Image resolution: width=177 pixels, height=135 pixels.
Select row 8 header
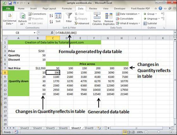click(5, 72)
